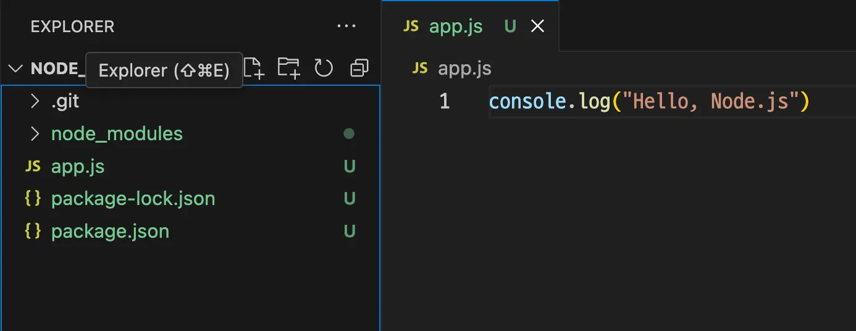Click line number 1 in the gutter

point(445,101)
